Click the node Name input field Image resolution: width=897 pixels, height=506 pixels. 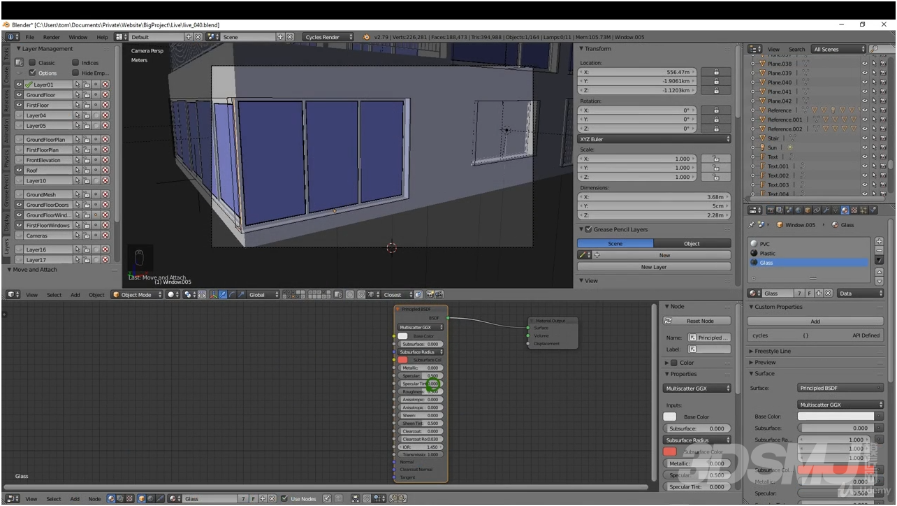click(x=710, y=338)
